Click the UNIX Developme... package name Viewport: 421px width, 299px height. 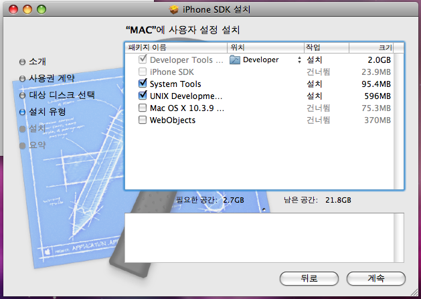(x=186, y=96)
